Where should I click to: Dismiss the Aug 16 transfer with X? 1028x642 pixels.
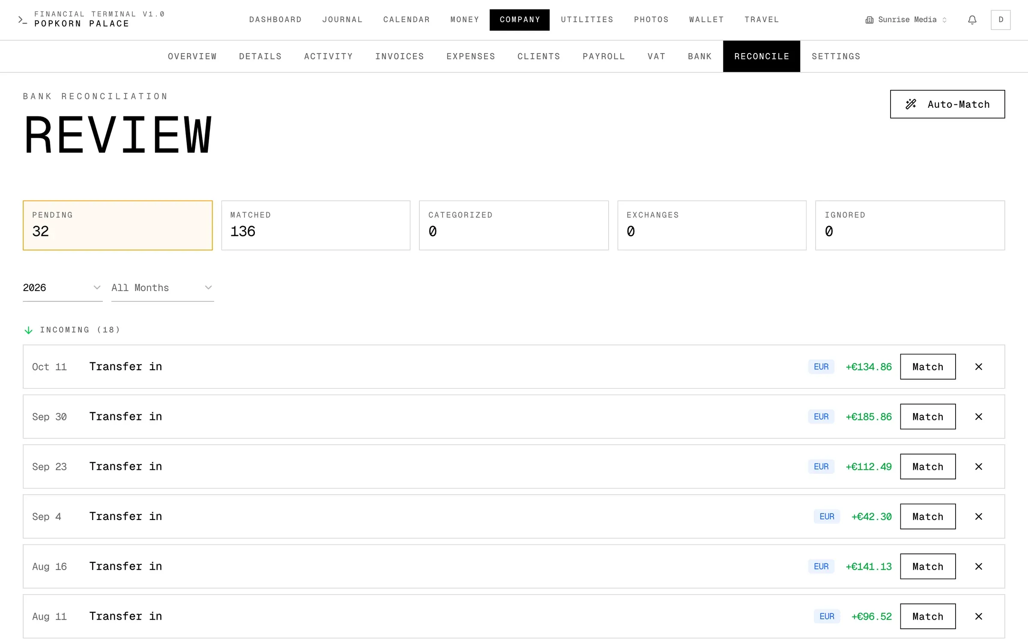[979, 567]
